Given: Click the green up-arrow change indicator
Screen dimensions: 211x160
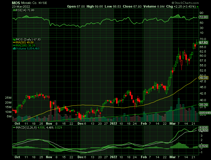Looking at the screenshot, I should pos(197,7).
